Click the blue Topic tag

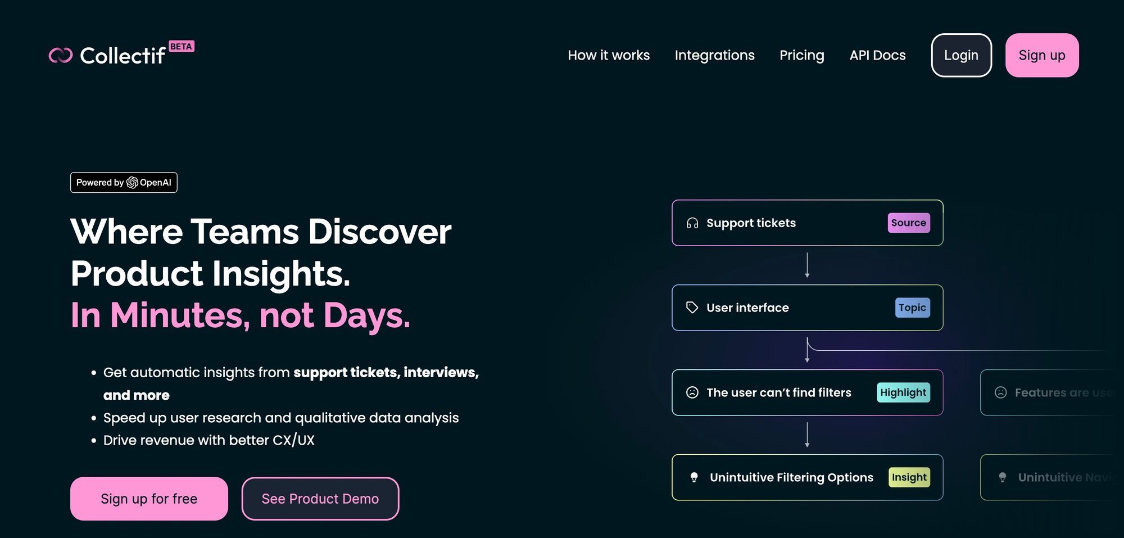pos(912,308)
